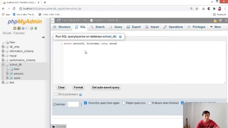The image size is (228, 128).
Task: Enable Retain query box checkbox
Action: [124, 103]
